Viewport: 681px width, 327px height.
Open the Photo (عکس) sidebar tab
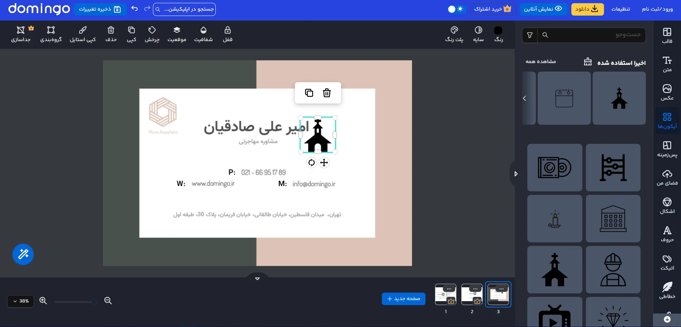pos(667,92)
